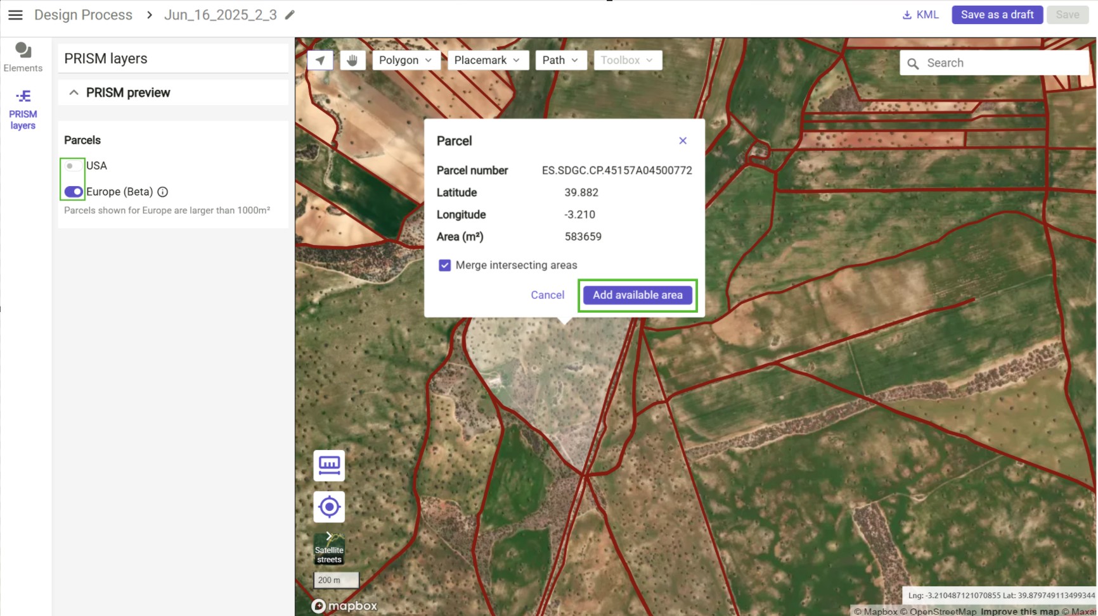Open Improve this map link
This screenshot has height=616, width=1098.
(x=1020, y=612)
